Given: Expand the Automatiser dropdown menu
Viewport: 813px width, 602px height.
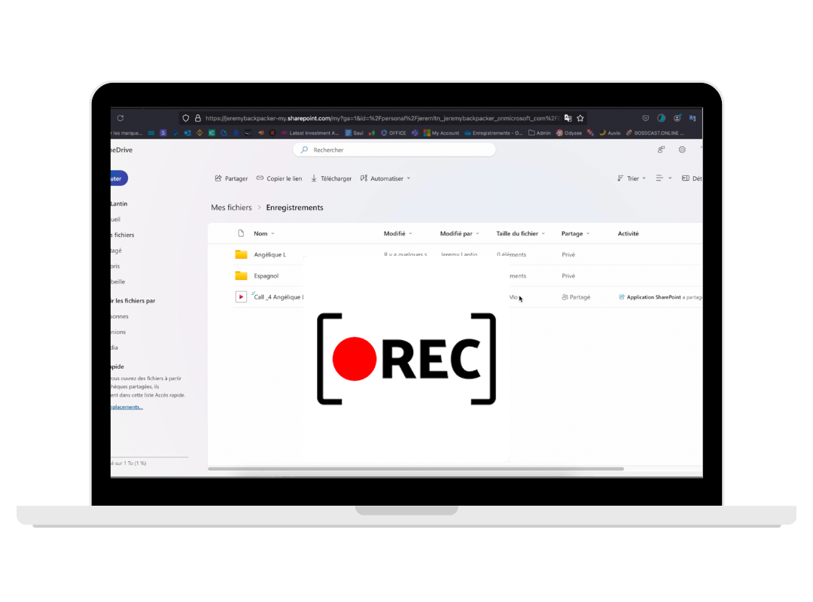Looking at the screenshot, I should pyautogui.click(x=385, y=178).
